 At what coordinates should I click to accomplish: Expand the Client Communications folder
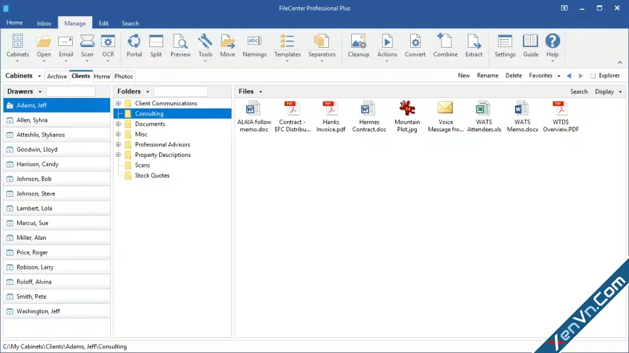click(119, 103)
